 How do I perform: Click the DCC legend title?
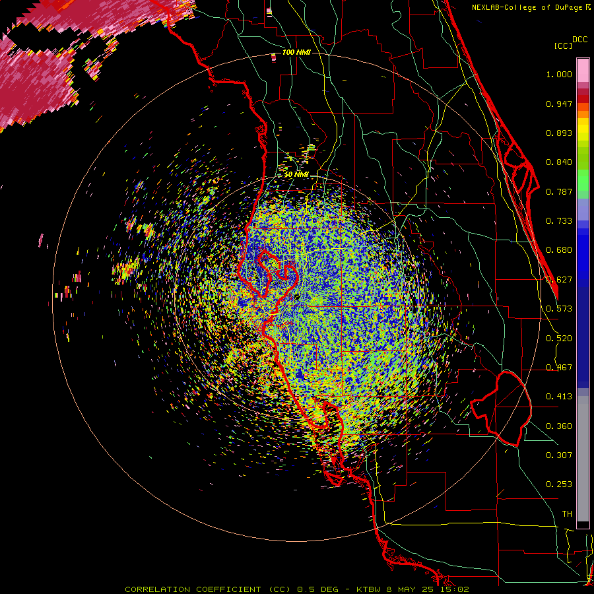(x=579, y=40)
